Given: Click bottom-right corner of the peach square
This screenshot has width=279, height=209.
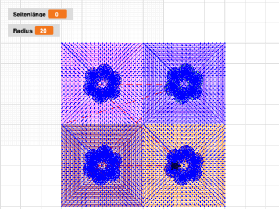Looking at the screenshot, I should coord(225,206).
